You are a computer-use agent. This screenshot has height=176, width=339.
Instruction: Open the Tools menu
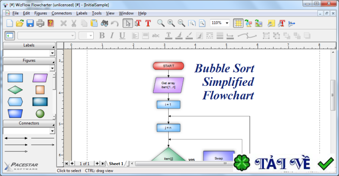[97, 13]
